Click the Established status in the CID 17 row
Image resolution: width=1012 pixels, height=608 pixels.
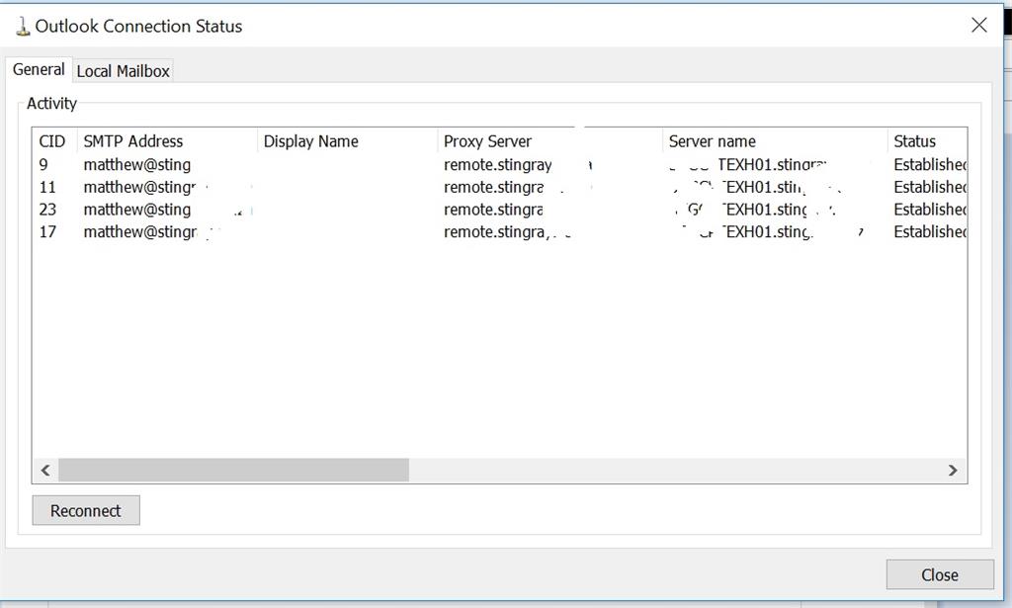click(x=930, y=231)
